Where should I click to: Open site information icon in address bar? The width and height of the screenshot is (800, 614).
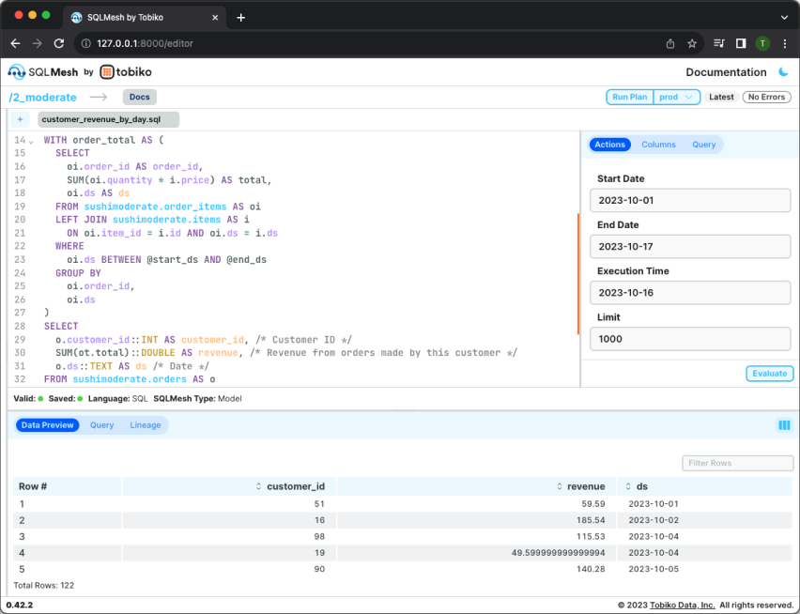[x=86, y=44]
